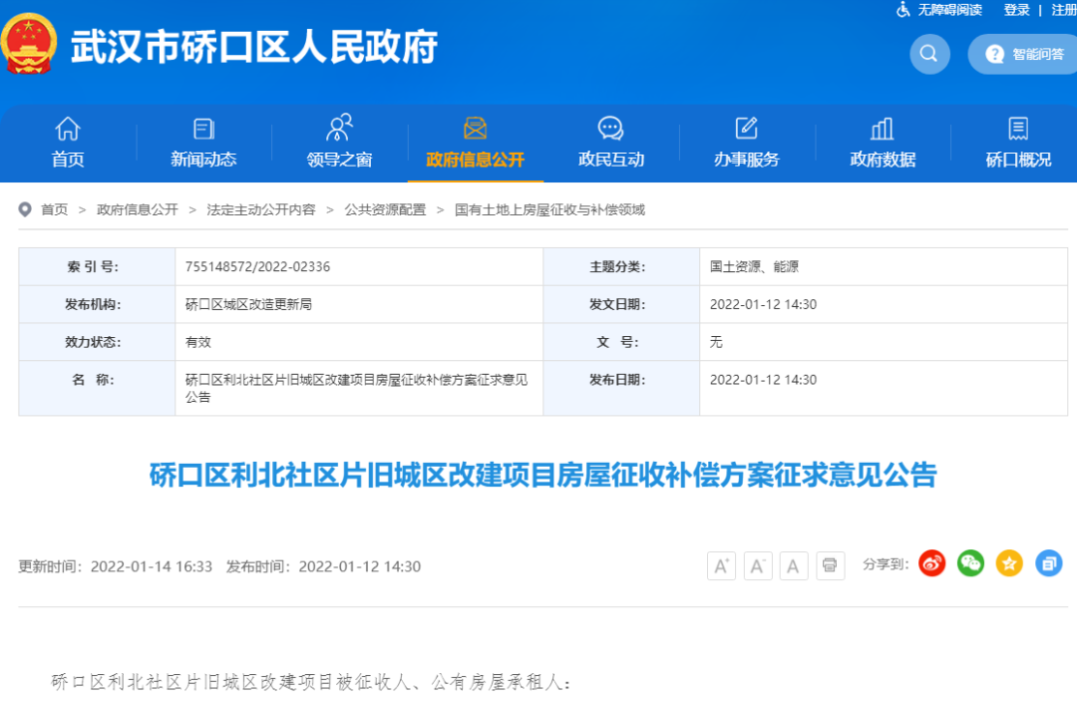Print the page using printer icon
1077x705 pixels.
pyautogui.click(x=830, y=565)
